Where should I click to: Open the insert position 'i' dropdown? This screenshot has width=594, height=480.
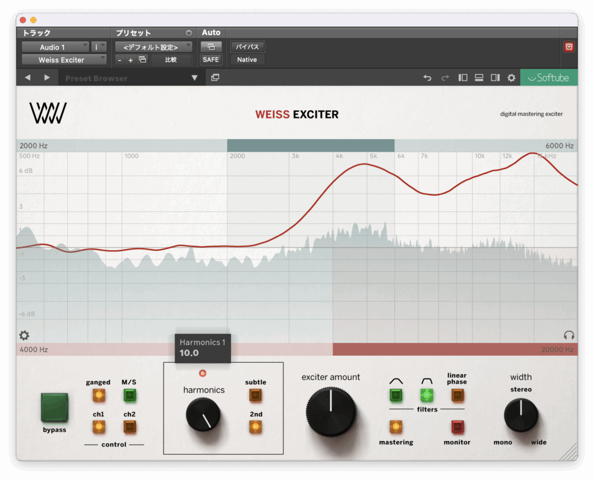point(99,47)
